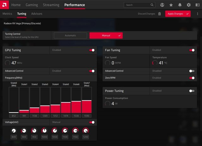Screen dimensions: 202x146
Task: Open settings gear icon
Action: [x=189, y=5]
